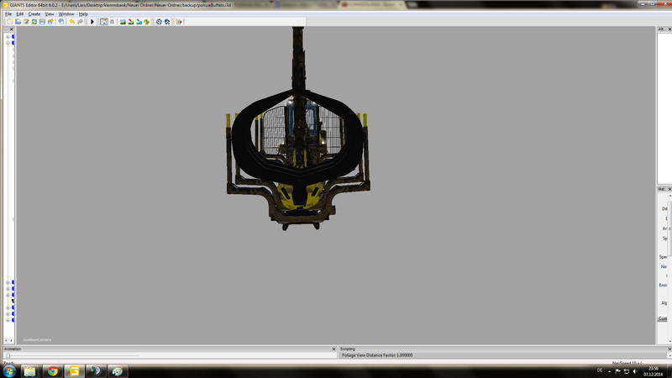Screen dimensions: 672x378
Task: Open the Paint palette taskbar app
Action: click(117, 371)
